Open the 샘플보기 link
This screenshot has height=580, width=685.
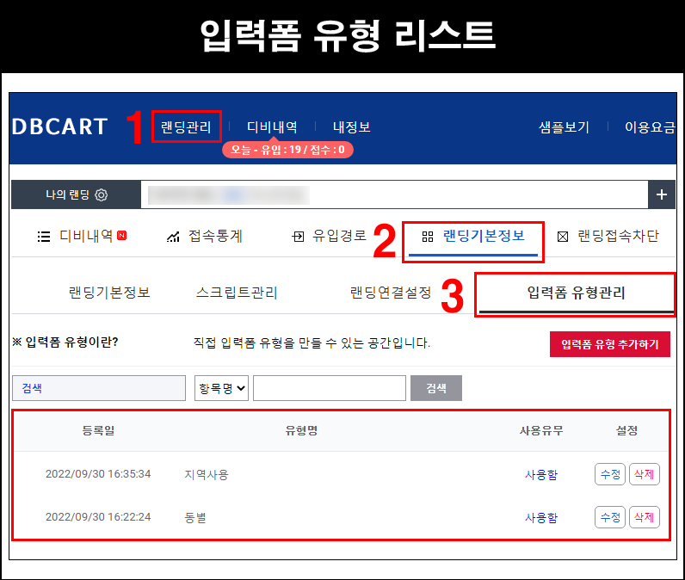[x=564, y=126]
